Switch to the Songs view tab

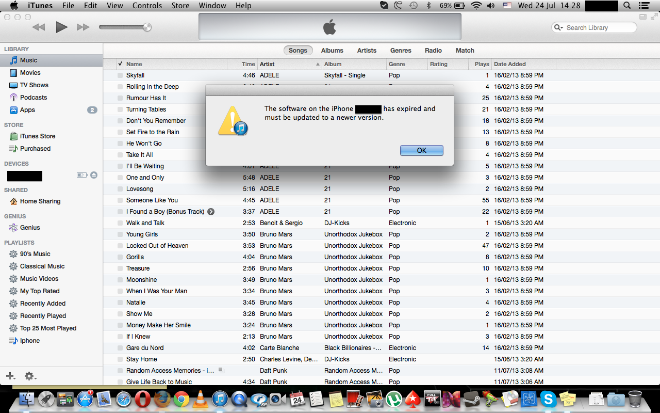coord(298,51)
